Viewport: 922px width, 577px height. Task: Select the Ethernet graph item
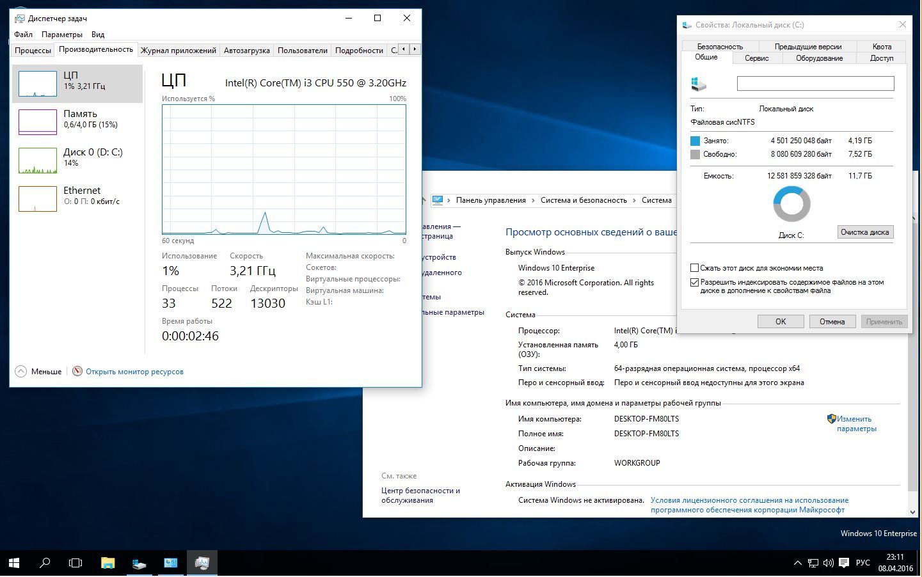77,198
